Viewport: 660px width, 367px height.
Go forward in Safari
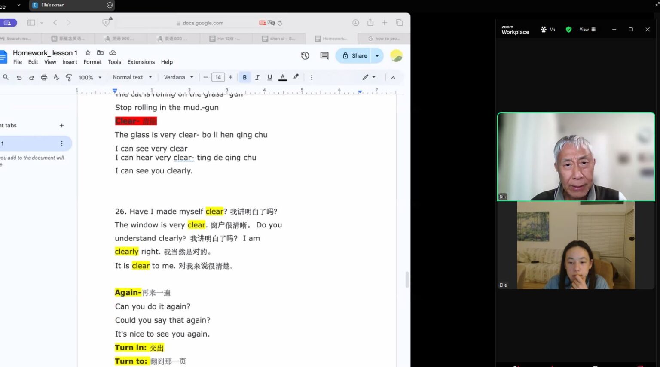pyautogui.click(x=69, y=23)
